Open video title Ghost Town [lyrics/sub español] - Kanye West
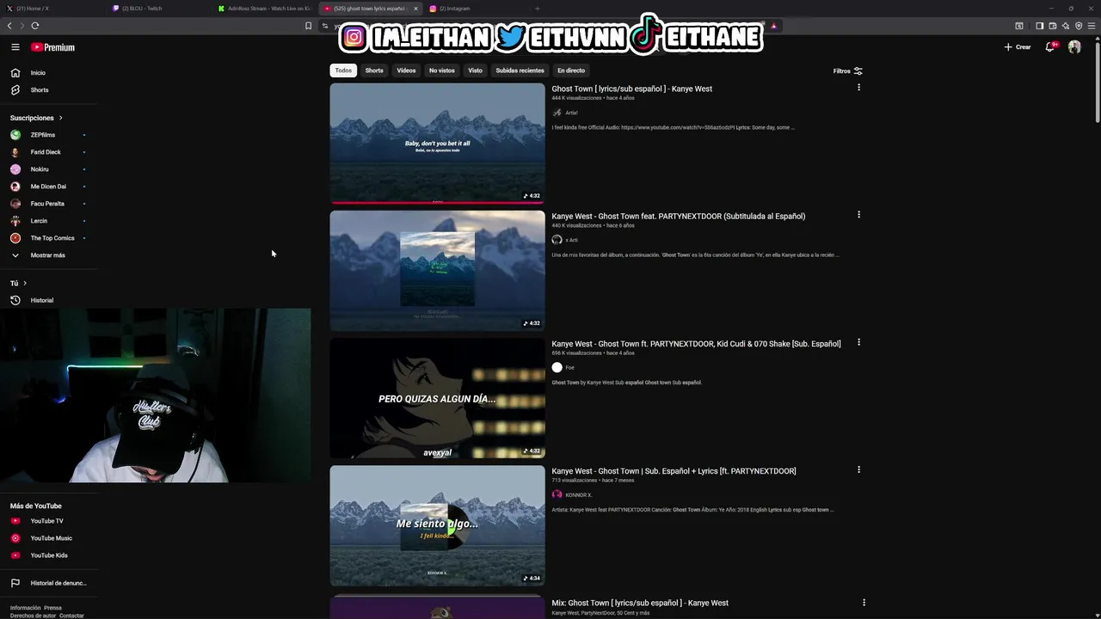Viewport: 1101px width, 619px height. coord(631,89)
